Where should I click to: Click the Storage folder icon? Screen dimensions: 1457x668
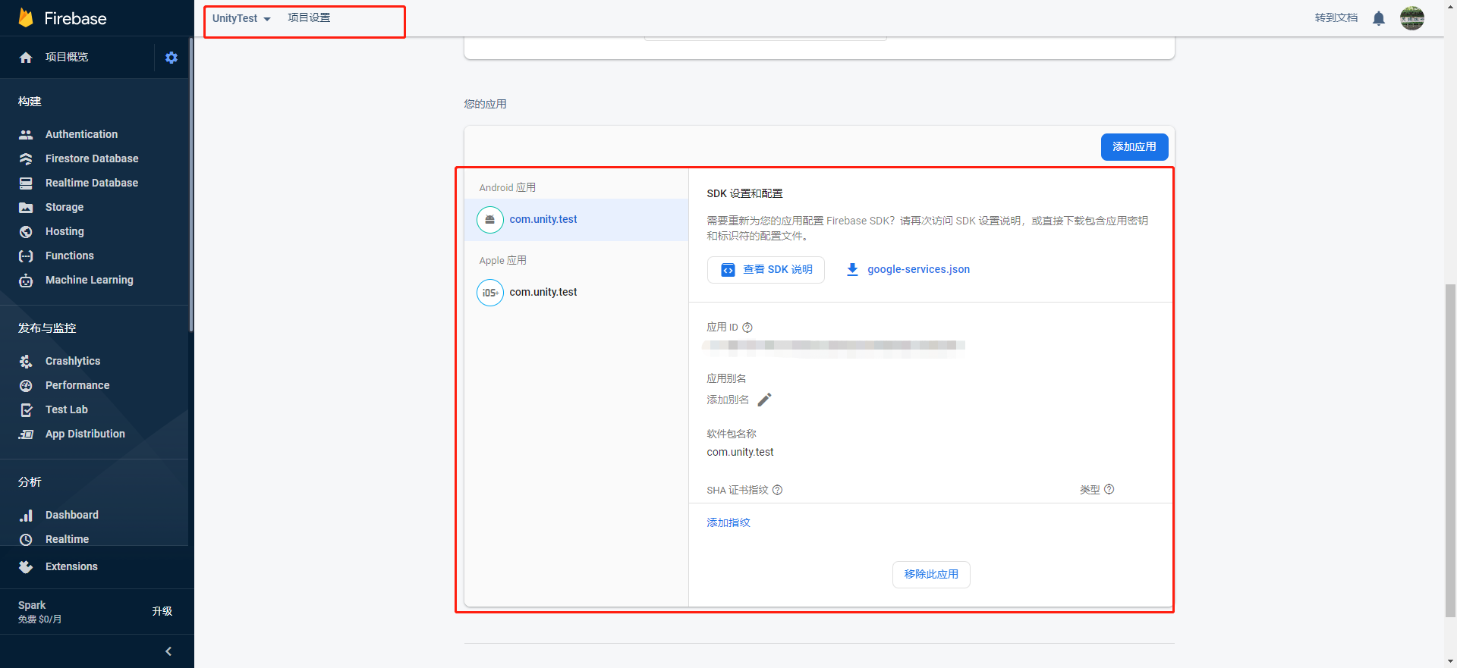coord(26,207)
